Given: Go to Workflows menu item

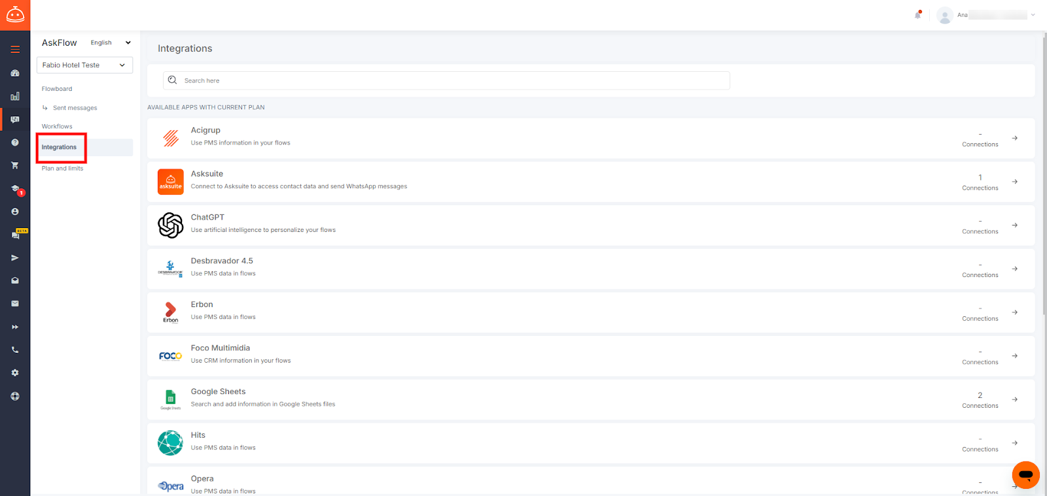Looking at the screenshot, I should click(57, 127).
